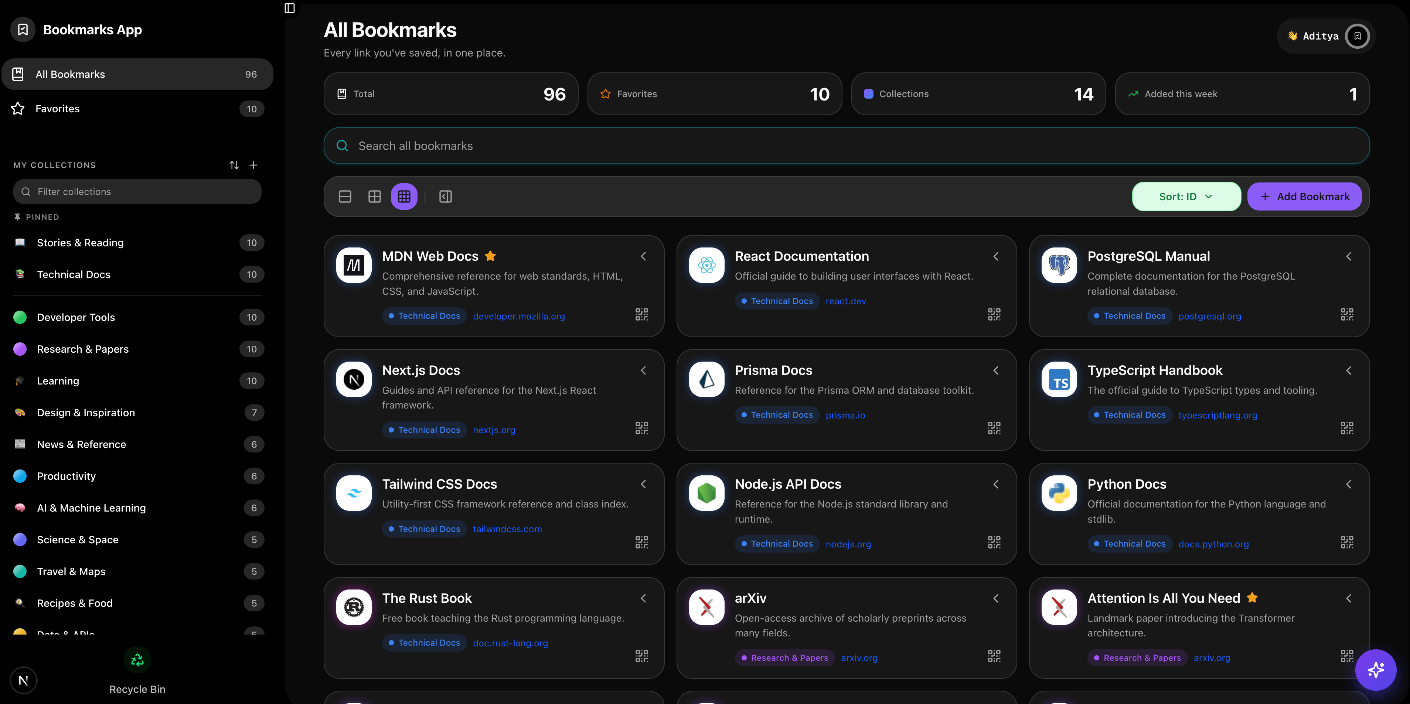Screen dimensions: 1410x704
Task: Switch to list view layout
Action: tap(345, 196)
